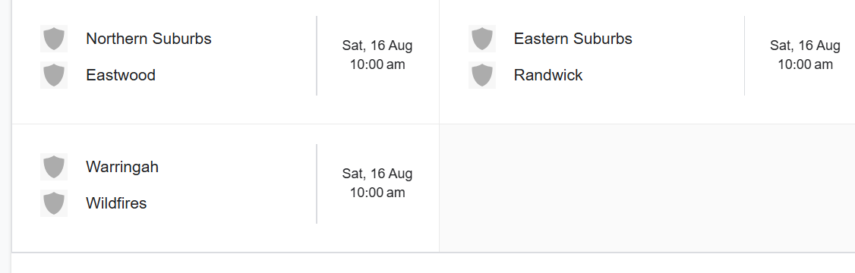Click the Eastern Suburbs team shield icon

[482, 39]
